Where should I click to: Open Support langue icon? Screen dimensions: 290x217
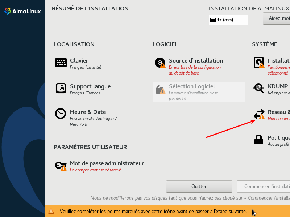point(61,88)
